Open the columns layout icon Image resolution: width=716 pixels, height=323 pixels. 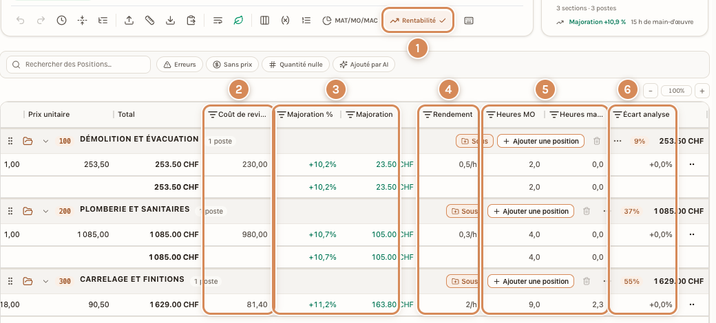(x=264, y=21)
